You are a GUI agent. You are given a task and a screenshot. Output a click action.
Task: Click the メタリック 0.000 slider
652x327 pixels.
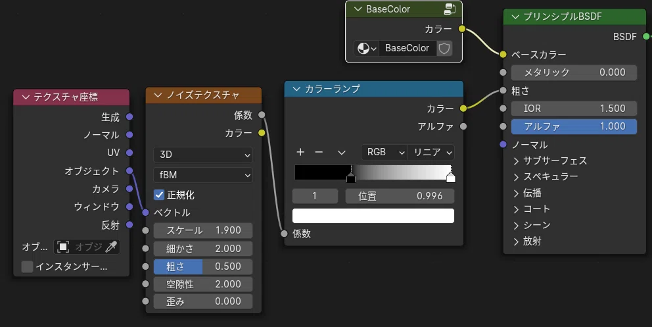(574, 72)
